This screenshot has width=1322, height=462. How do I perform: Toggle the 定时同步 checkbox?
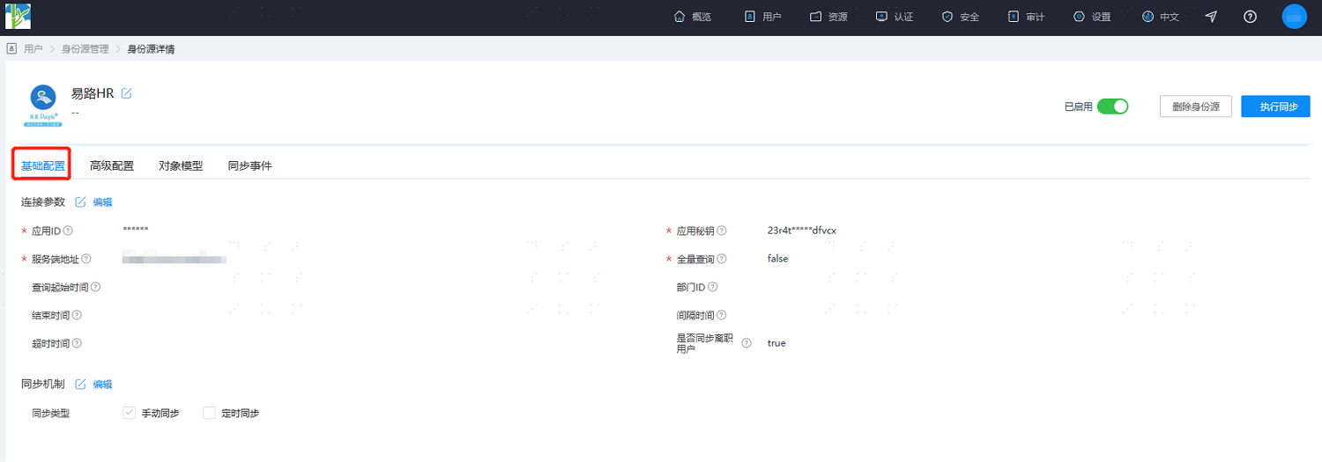tap(209, 413)
